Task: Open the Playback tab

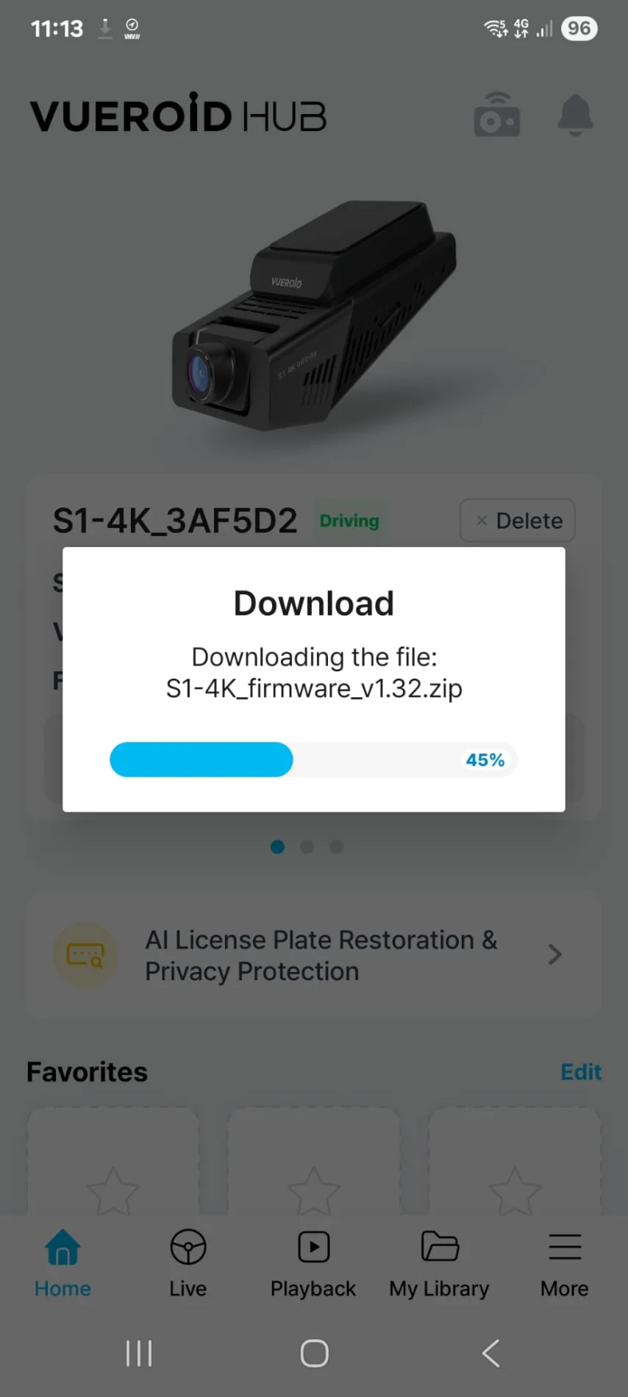Action: pos(313,1263)
